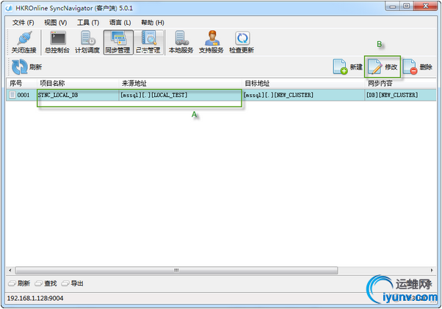Screen dimensions: 442x309
Task: Click the 修改 (modify) pencil icon
Action: 375,67
